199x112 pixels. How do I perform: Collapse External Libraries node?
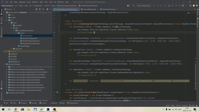[x=4, y=64]
